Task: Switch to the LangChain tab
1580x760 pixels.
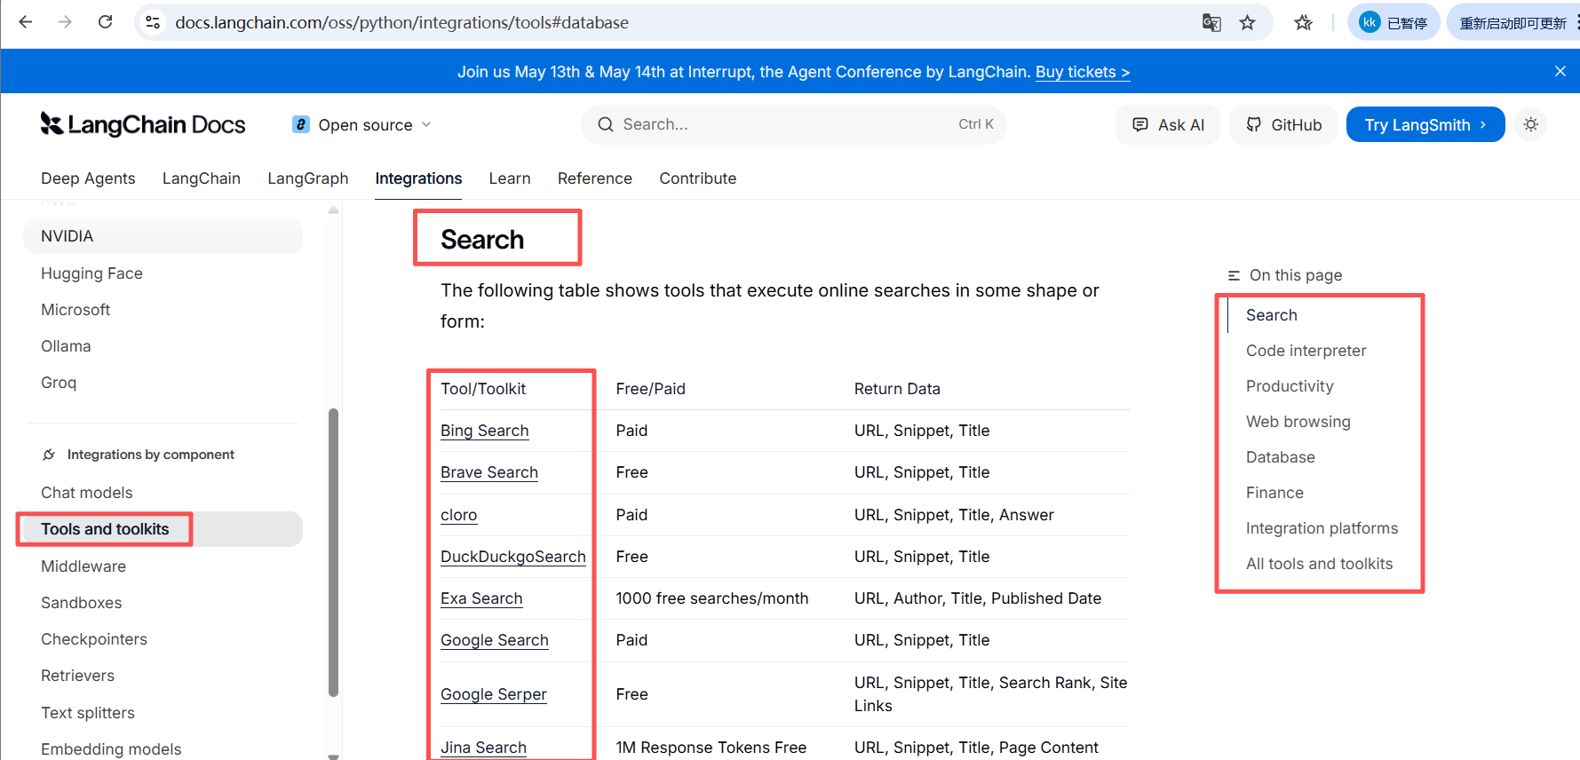Action: tap(202, 178)
